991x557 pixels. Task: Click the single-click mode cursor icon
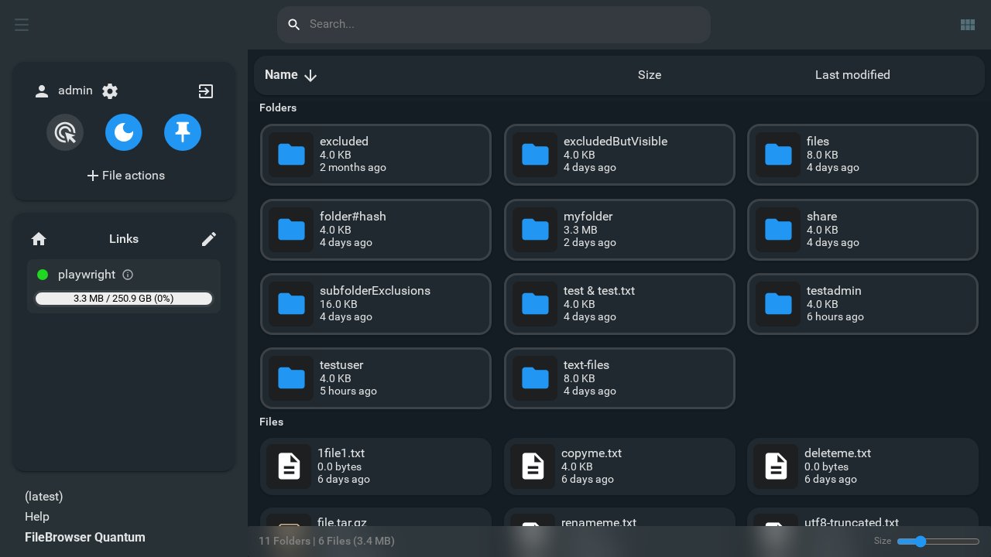65,132
